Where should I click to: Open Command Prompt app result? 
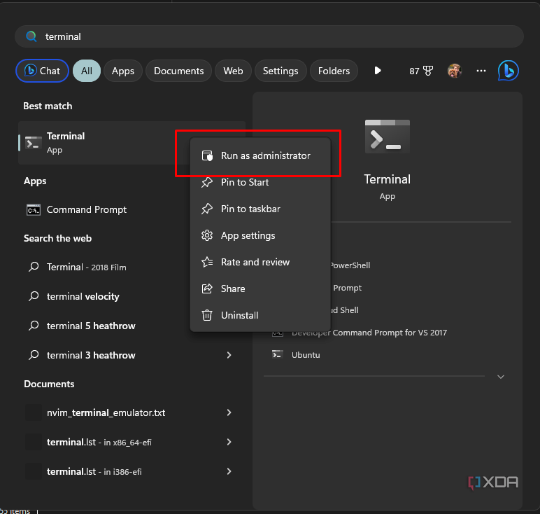(104, 209)
